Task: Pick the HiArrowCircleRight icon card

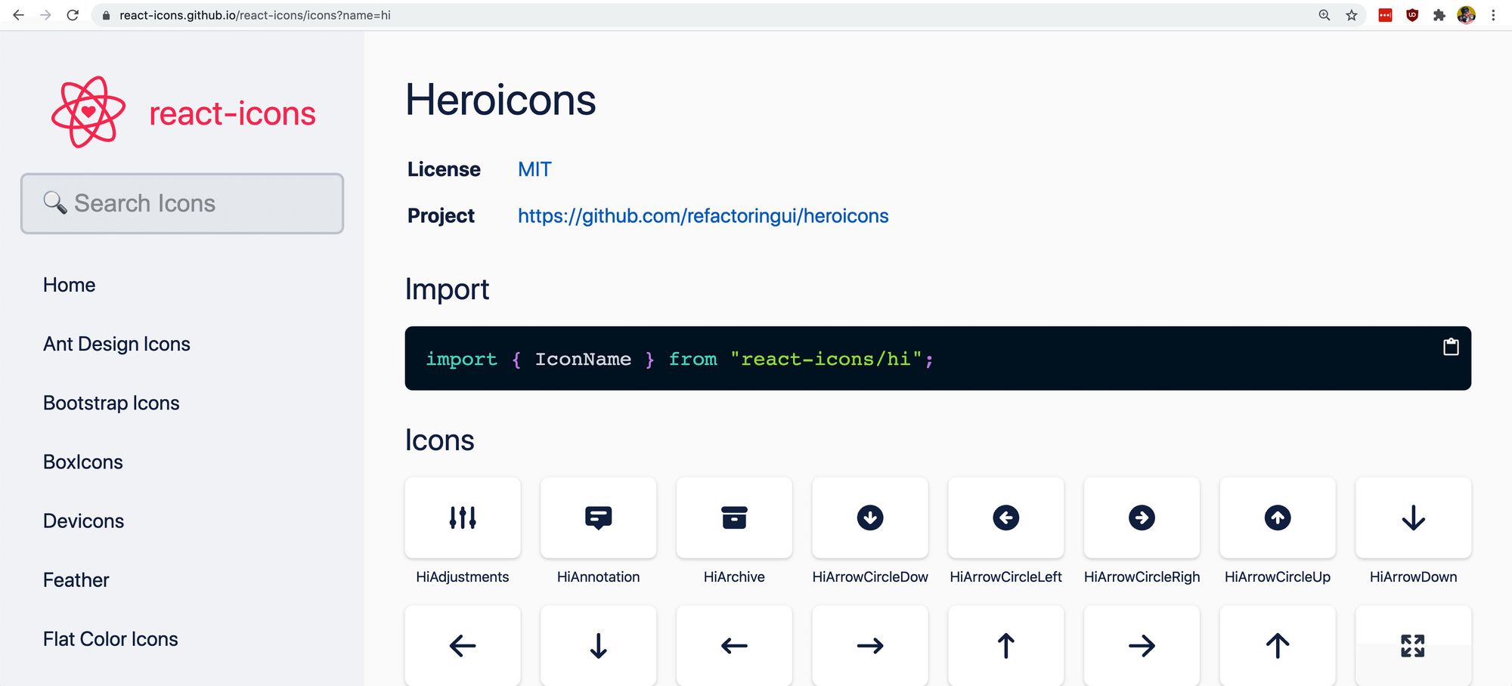Action: tap(1142, 518)
